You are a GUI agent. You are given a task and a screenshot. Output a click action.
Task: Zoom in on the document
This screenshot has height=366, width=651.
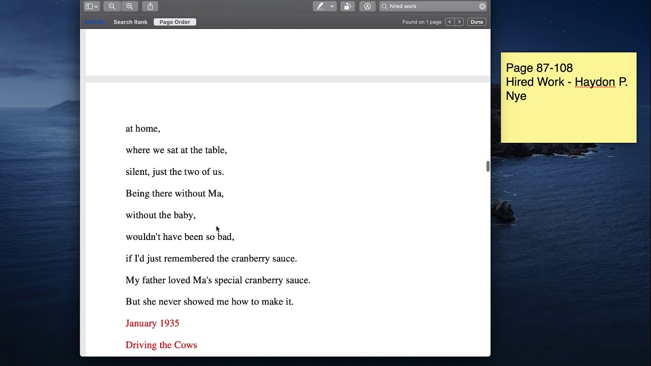(130, 6)
